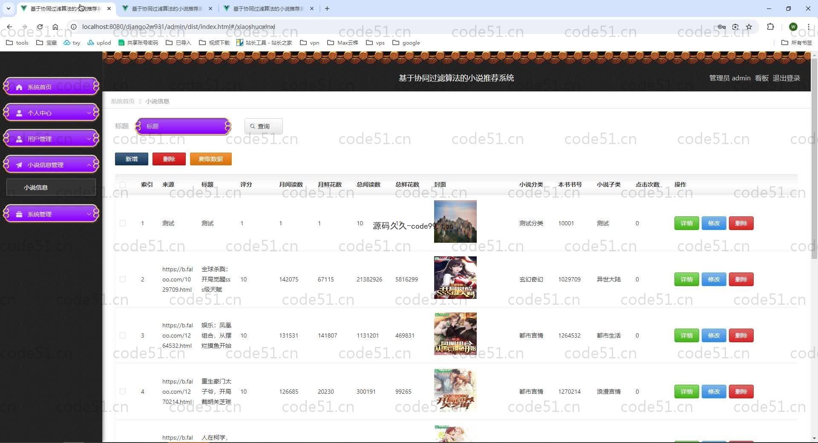Open 详情 for book 1270214

pyautogui.click(x=686, y=392)
